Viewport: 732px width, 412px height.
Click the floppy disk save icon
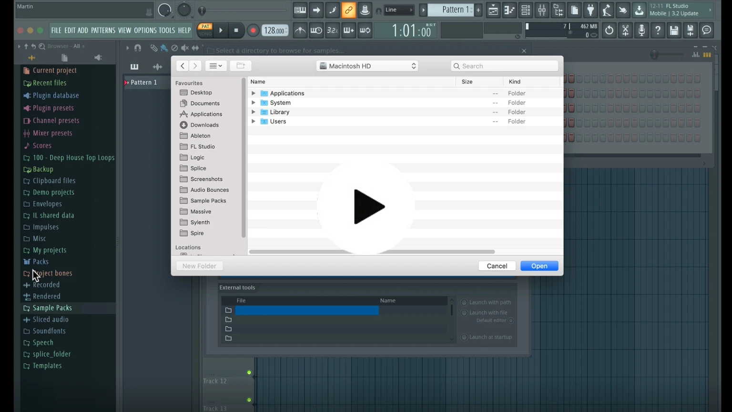point(674,31)
